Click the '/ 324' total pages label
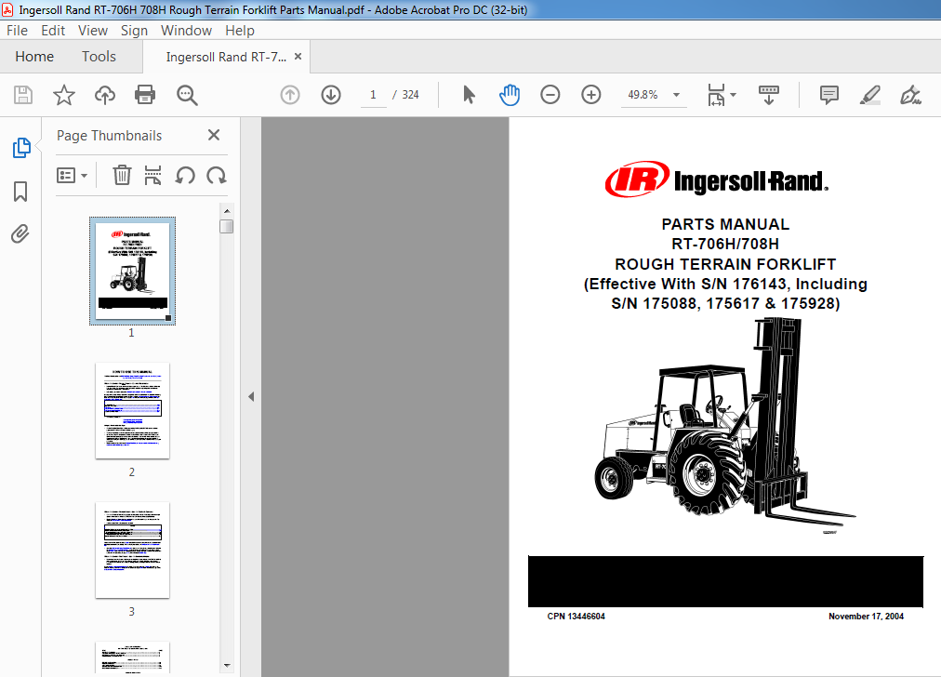Image resolution: width=941 pixels, height=677 pixels. [405, 95]
